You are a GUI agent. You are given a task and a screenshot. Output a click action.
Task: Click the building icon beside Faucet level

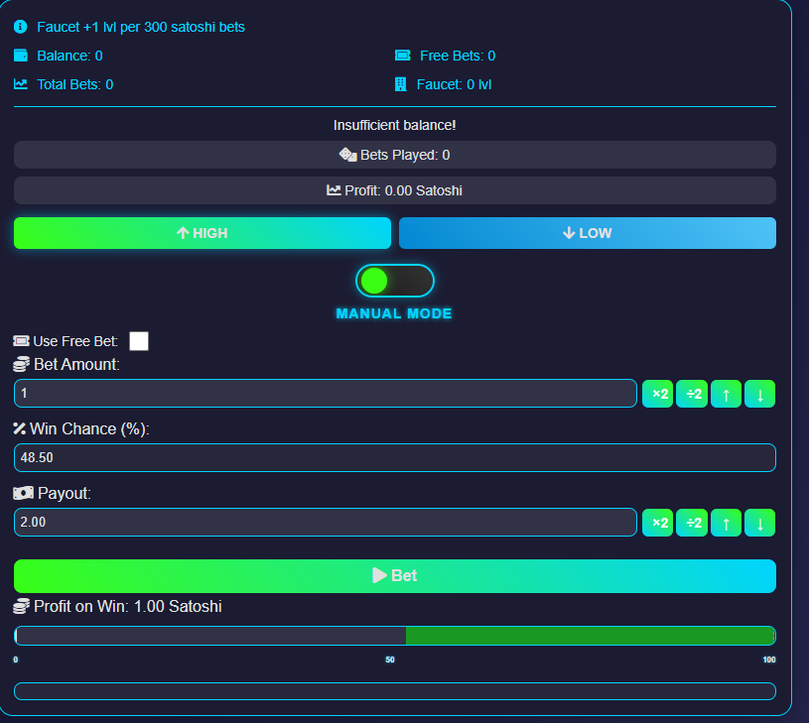click(400, 84)
